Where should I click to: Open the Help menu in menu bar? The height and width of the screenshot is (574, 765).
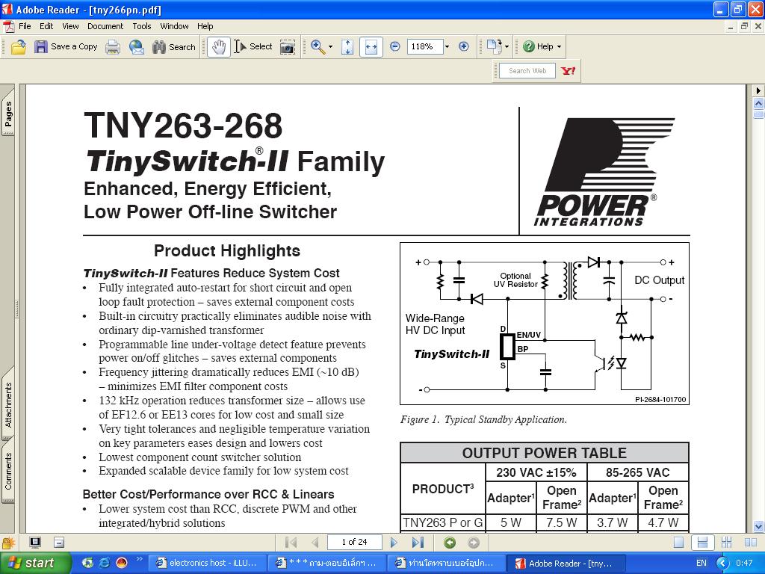[205, 26]
